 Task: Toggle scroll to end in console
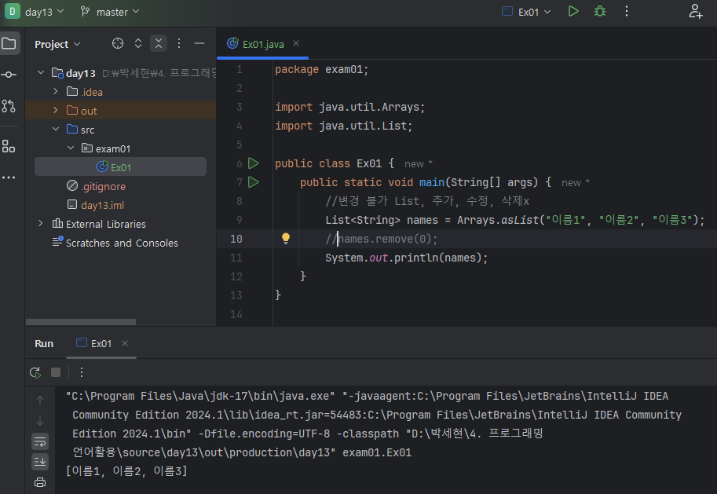40,461
